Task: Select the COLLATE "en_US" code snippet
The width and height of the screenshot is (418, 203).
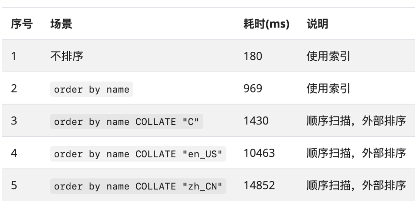Action: (138, 154)
